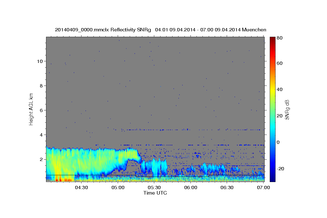Screen dimensions: 327x218
Task: Click the height tick label 6
Action: point(41,110)
